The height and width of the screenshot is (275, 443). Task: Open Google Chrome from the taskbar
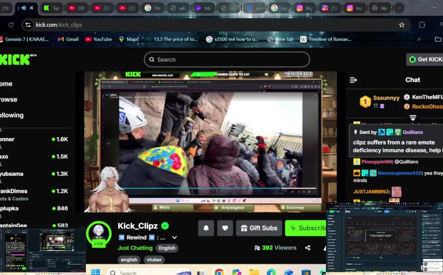219,272
